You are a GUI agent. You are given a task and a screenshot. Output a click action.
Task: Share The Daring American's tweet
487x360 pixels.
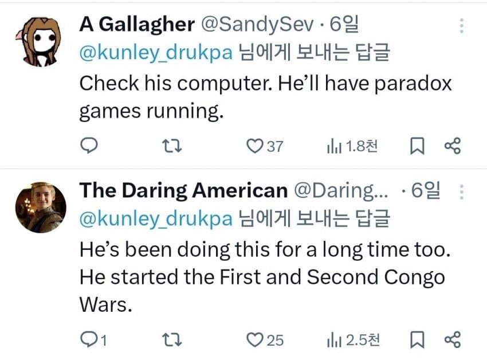tap(452, 340)
